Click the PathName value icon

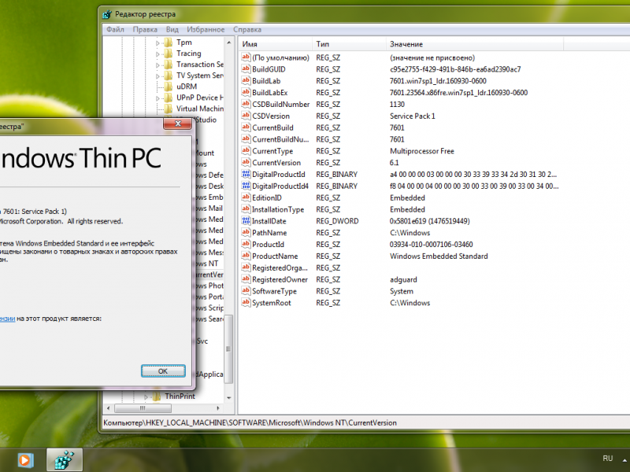point(246,232)
